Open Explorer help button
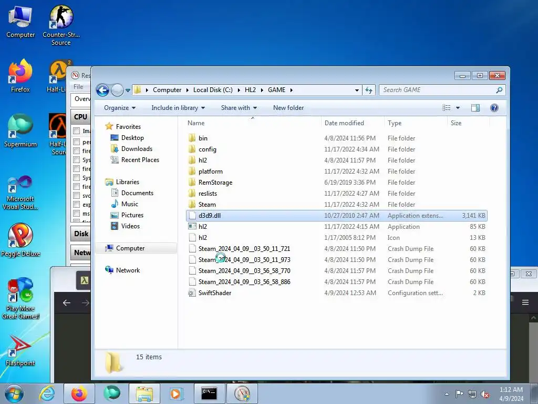The width and height of the screenshot is (538, 404). tap(494, 108)
